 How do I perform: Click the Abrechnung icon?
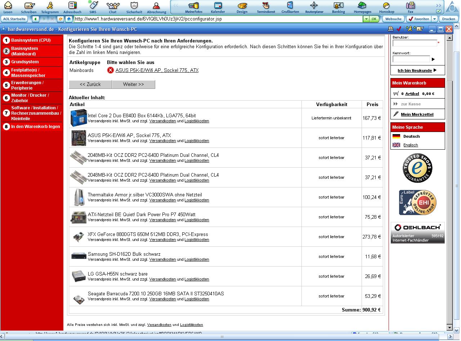coord(157,7)
